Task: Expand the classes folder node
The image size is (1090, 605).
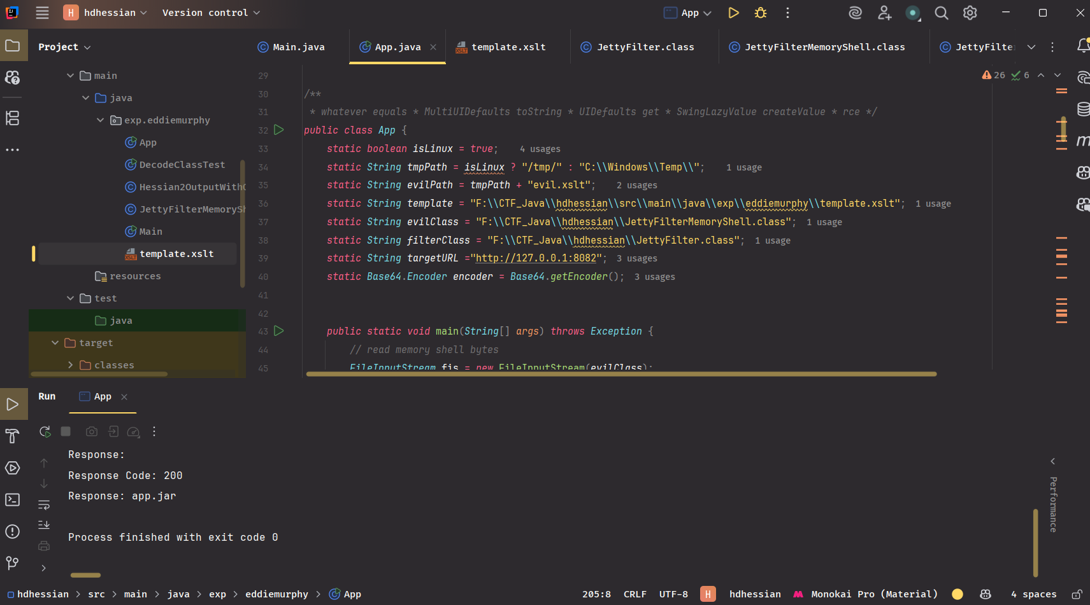Action: [x=70, y=365]
